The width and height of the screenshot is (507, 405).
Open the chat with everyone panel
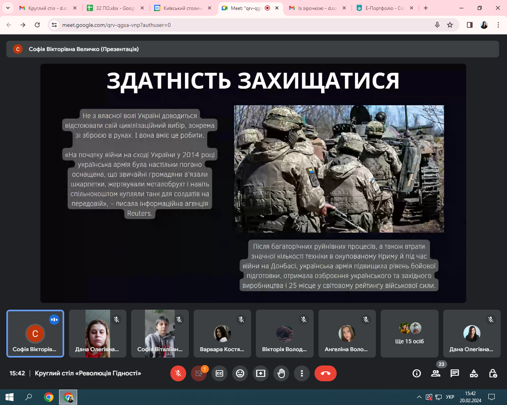(x=455, y=373)
